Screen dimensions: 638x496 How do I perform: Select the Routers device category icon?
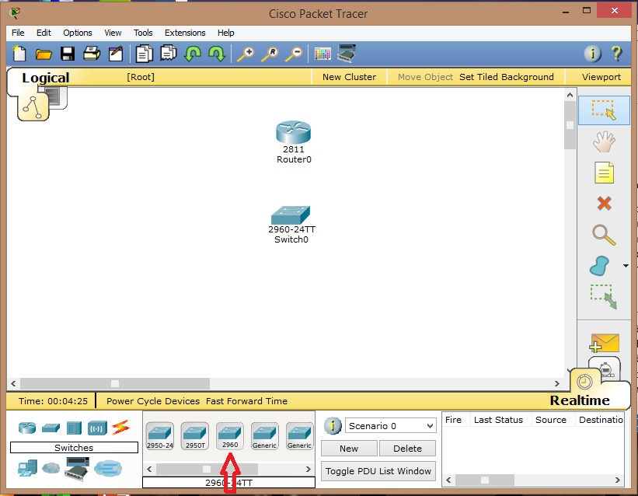(27, 428)
